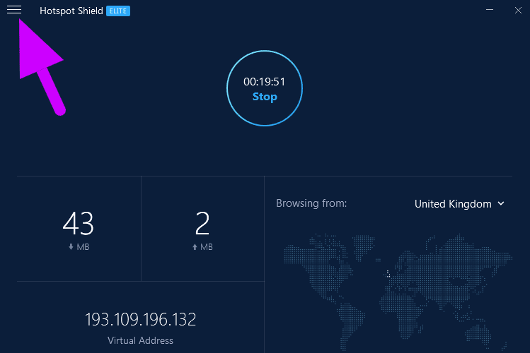Click the chevron next to United Kingdom

click(x=501, y=203)
